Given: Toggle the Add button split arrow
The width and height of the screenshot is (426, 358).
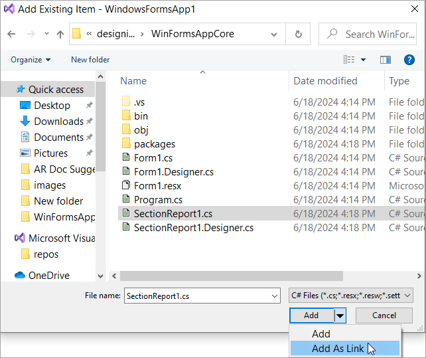Looking at the screenshot, I should tap(340, 315).
